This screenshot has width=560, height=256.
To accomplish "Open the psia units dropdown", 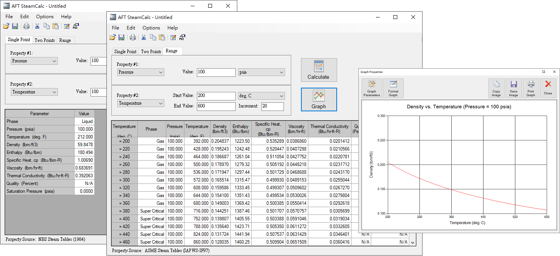I will coord(261,72).
